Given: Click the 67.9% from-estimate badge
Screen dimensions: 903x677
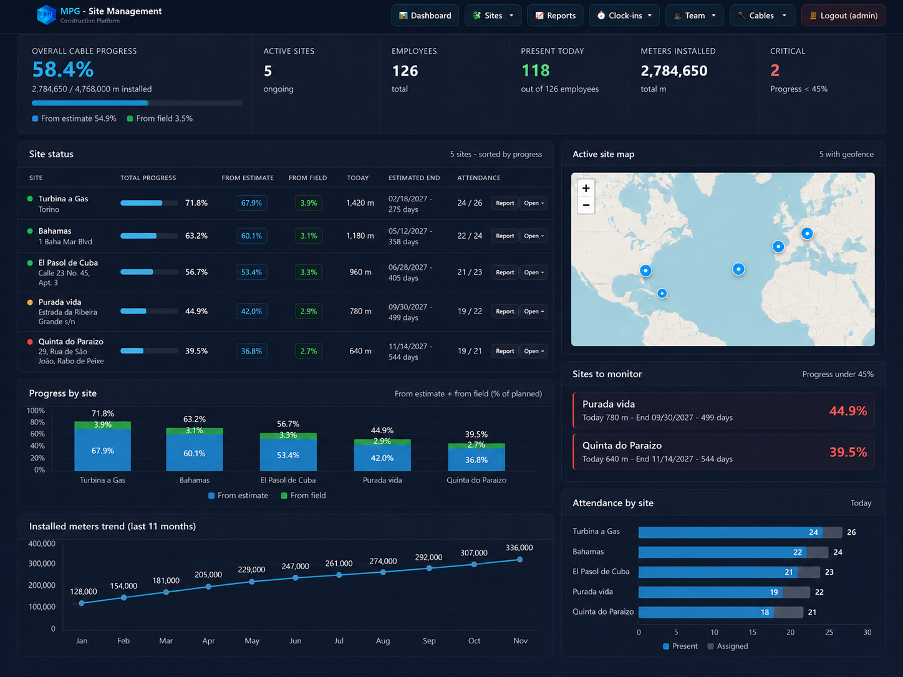Looking at the screenshot, I should click(251, 203).
